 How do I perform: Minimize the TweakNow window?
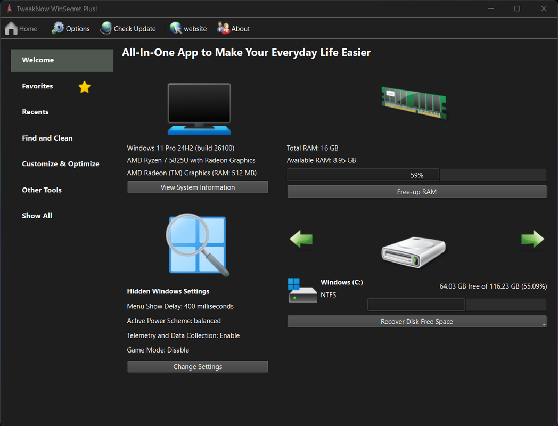(x=491, y=9)
